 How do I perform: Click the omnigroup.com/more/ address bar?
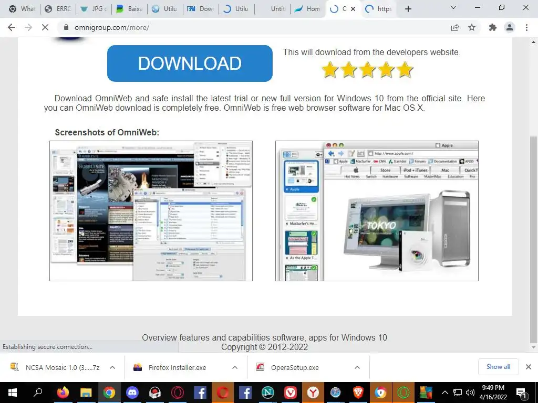click(x=254, y=27)
